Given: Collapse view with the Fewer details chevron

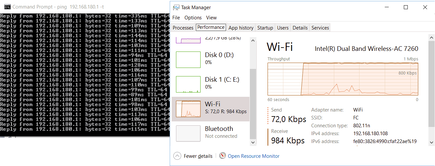Looking at the screenshot, I should pyautogui.click(x=177, y=156).
